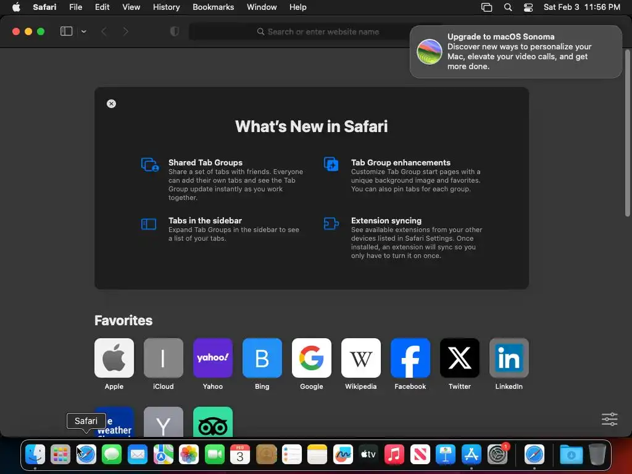Image resolution: width=632 pixels, height=474 pixels.
Task: Open Music from the dock
Action: (394, 455)
